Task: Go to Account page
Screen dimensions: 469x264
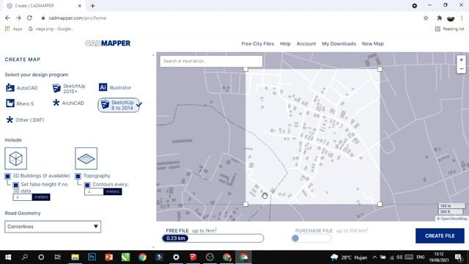Action: [x=306, y=44]
